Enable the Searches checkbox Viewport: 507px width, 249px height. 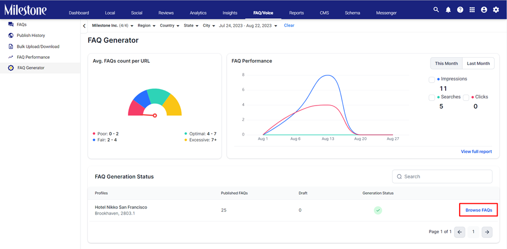click(432, 98)
